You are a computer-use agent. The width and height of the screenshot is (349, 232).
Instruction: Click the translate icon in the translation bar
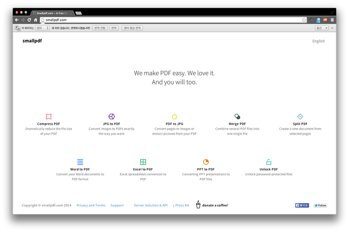pos(17,28)
